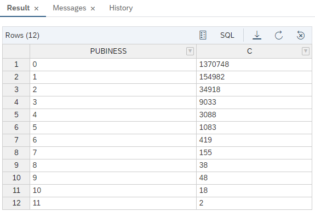Switch to the Messages tab
The height and width of the screenshot is (211, 315).
coord(70,8)
